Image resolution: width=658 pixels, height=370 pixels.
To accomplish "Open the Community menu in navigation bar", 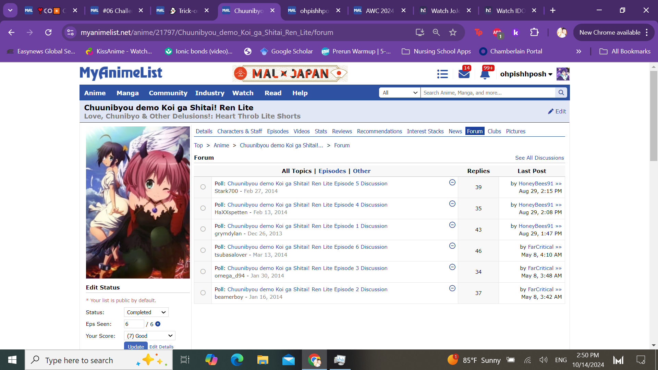I will pos(168,93).
